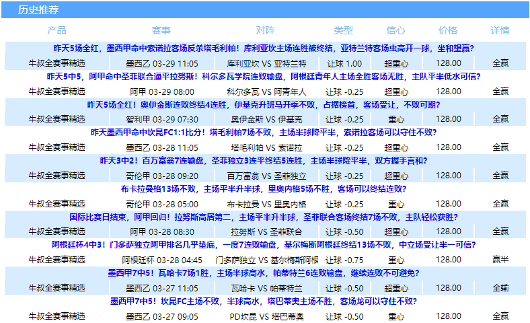Screen dimensions: 530x323
Task: Click 塔毛利帕 VS 索诺拉 matchup
Action: coord(267,148)
